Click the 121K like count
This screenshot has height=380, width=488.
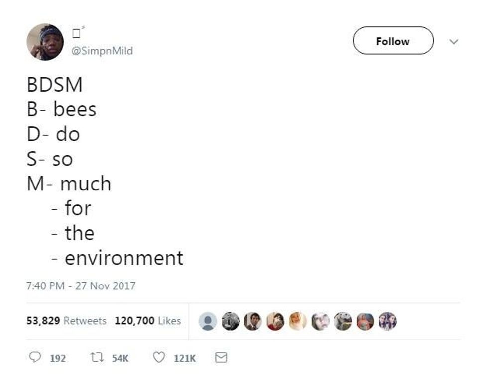click(x=185, y=358)
